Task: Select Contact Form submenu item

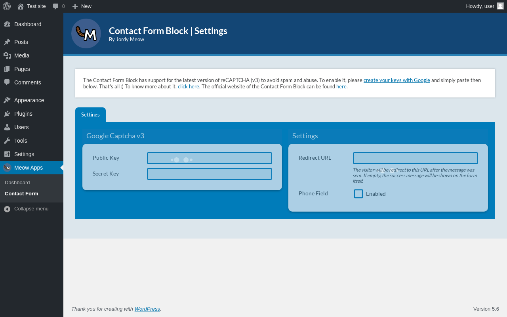Action: (21, 194)
